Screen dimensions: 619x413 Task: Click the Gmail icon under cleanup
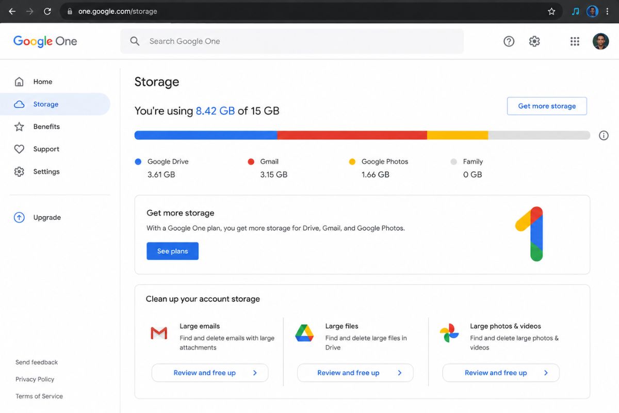point(159,333)
